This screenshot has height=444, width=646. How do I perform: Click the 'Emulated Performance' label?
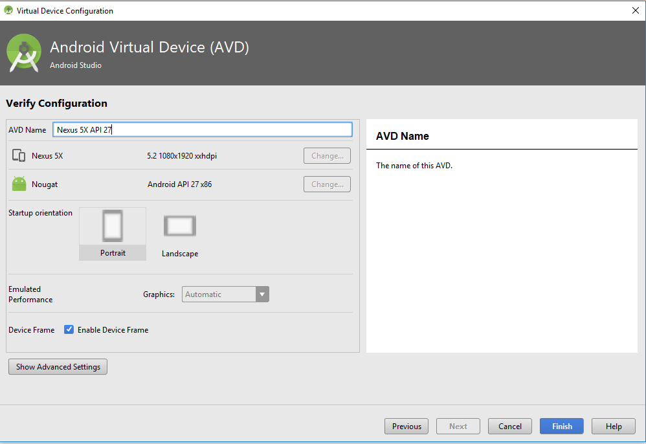point(30,294)
